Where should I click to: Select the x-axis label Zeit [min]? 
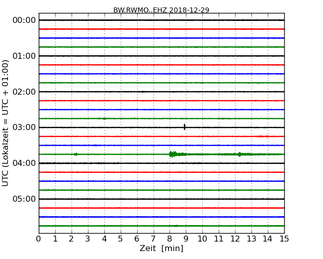coord(161,248)
